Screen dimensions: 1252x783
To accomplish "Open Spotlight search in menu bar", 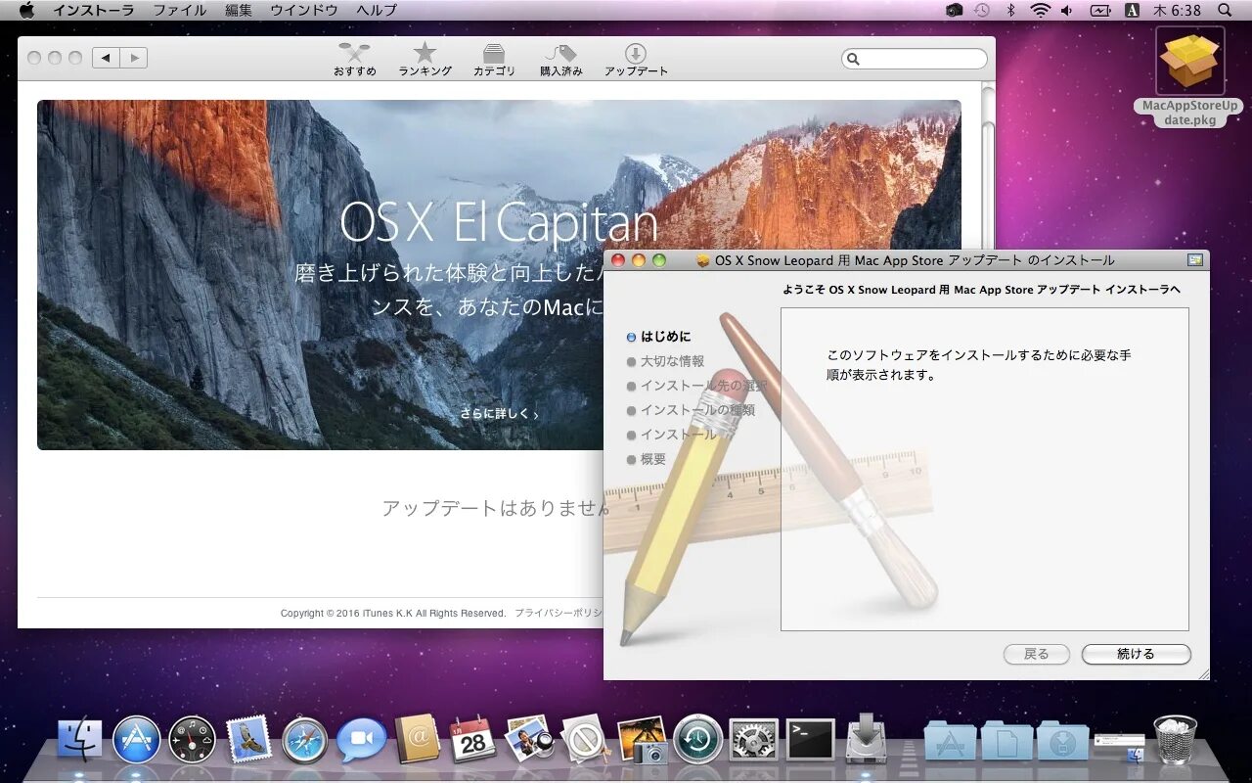I will pyautogui.click(x=1225, y=10).
